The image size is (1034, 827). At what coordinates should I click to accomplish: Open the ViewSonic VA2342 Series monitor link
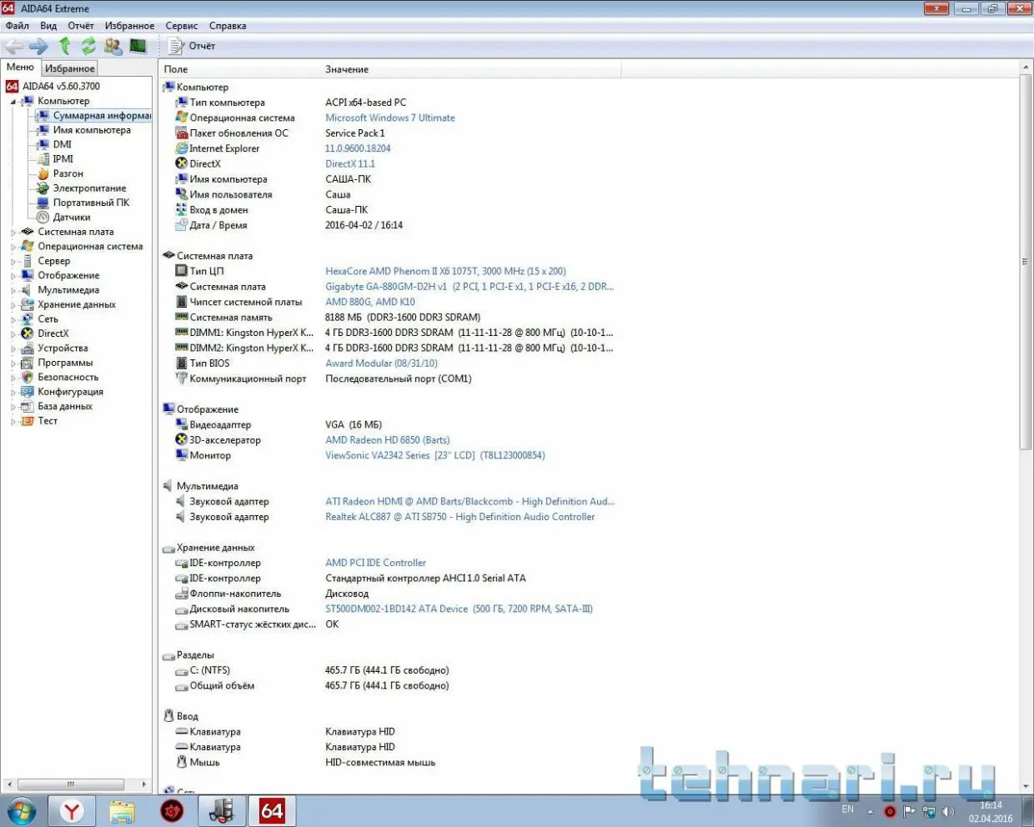tap(435, 455)
